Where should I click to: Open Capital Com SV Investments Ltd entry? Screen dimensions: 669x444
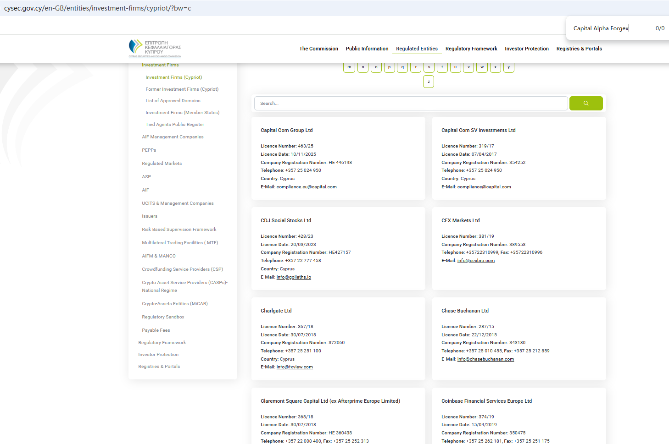click(x=478, y=131)
